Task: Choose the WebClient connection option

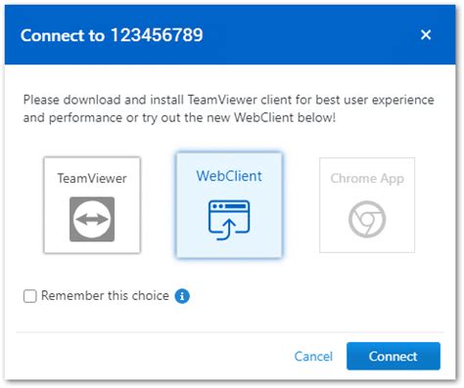Action: [x=229, y=205]
